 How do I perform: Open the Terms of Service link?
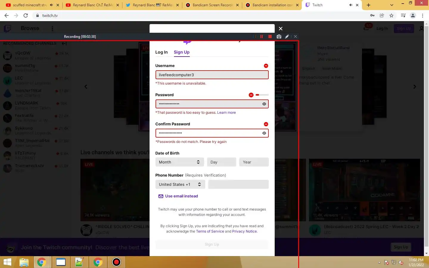(210, 231)
